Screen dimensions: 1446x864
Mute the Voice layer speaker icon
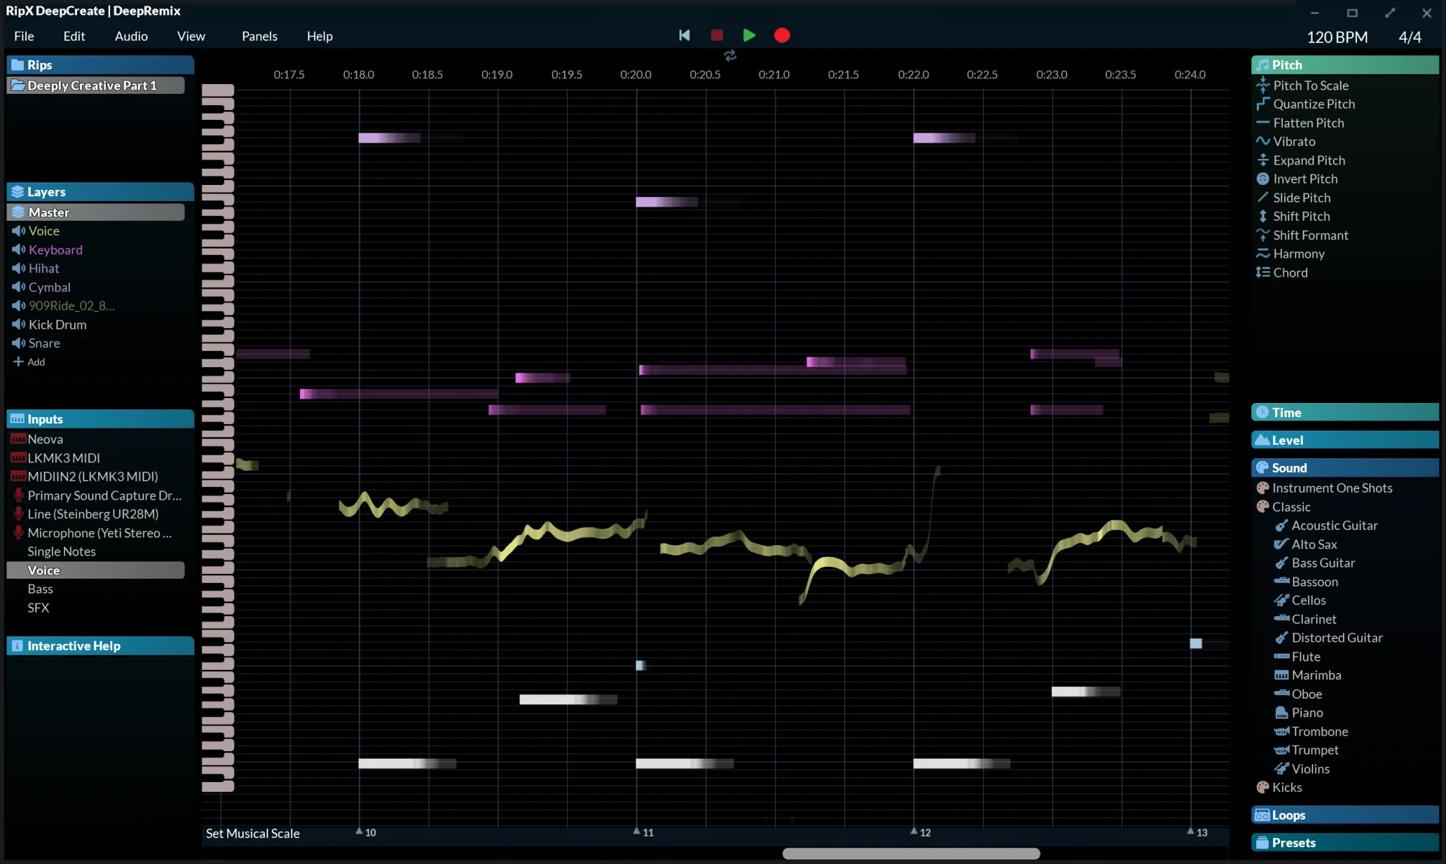(18, 231)
